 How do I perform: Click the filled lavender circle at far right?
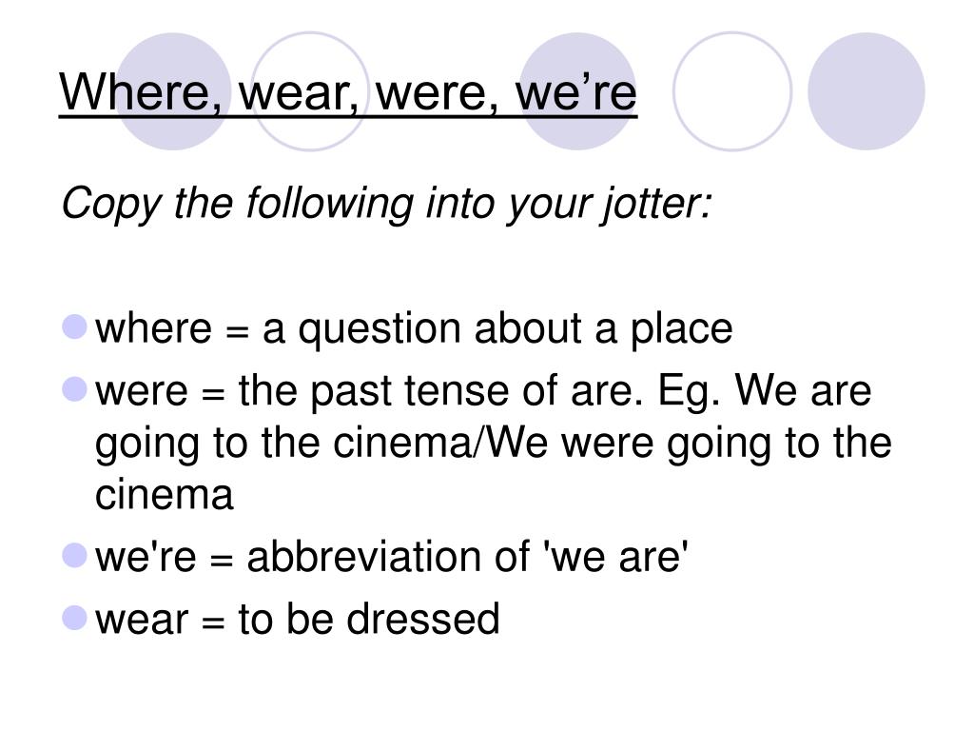(866, 91)
